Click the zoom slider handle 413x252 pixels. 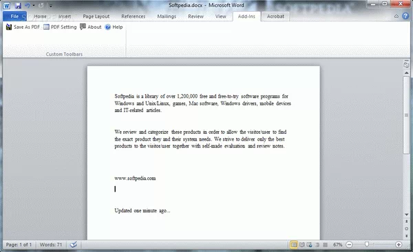click(367, 244)
